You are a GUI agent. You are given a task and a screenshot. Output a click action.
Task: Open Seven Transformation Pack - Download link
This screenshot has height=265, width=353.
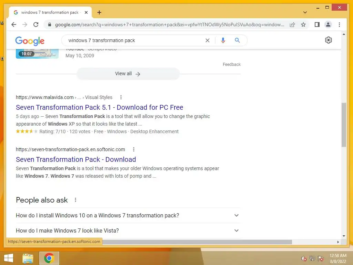tap(76, 159)
